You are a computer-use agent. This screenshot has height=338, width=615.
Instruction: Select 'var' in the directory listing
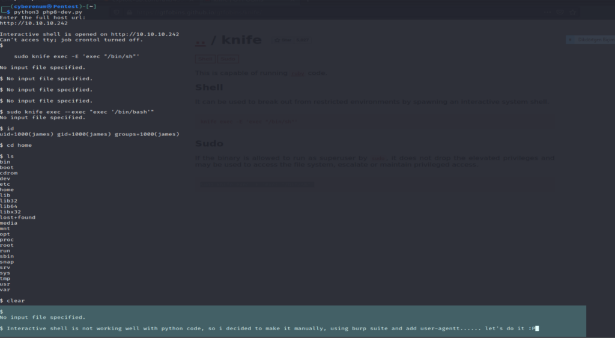tap(5, 289)
